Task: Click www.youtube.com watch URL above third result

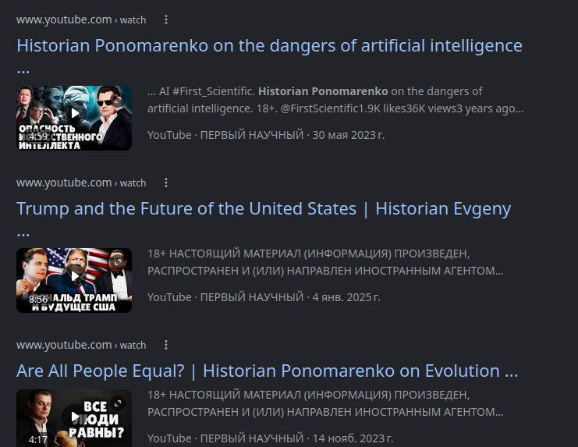Action: point(81,345)
